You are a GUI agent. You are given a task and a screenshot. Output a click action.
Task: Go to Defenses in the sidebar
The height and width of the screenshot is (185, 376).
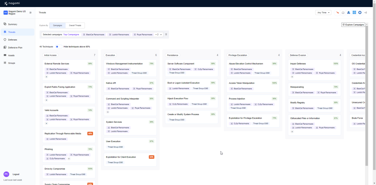point(13,40)
